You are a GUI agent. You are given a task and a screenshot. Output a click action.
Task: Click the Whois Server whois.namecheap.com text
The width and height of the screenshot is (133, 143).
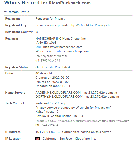(x=62, y=51)
